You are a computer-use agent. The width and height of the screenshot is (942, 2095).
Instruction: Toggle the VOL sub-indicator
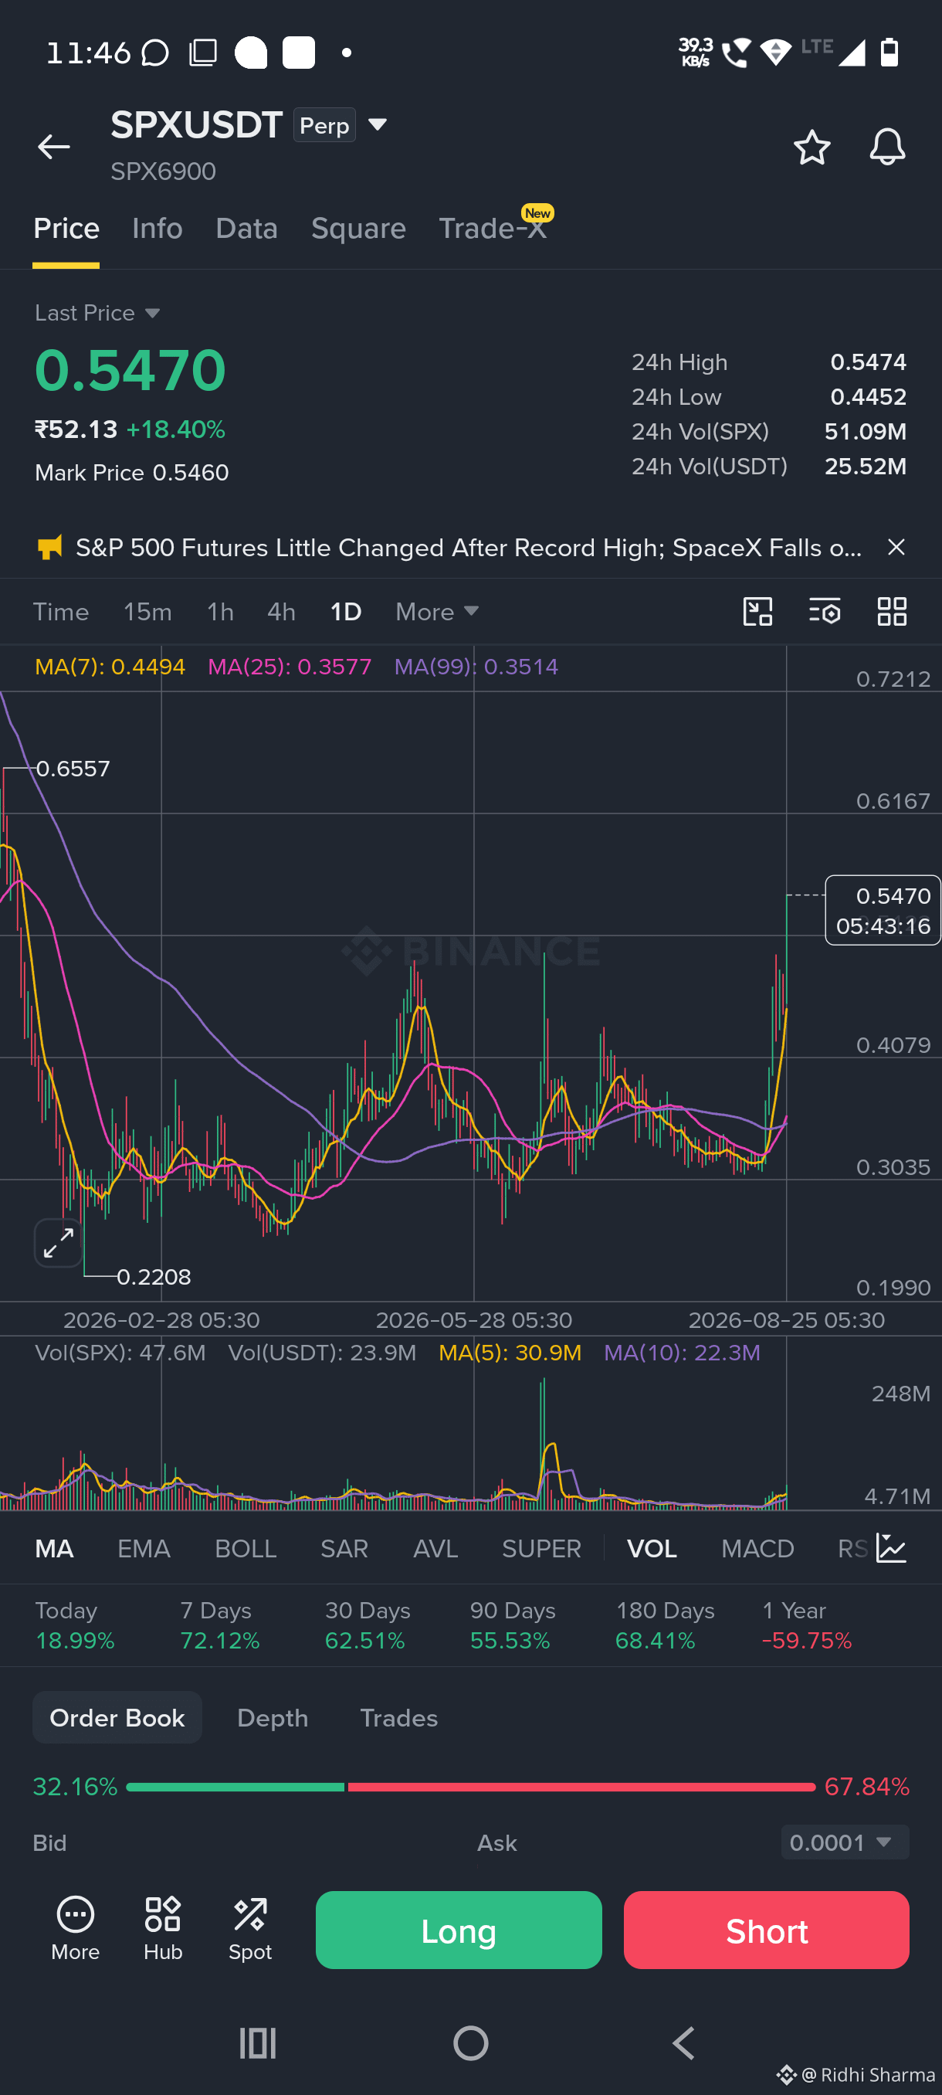(x=652, y=1549)
